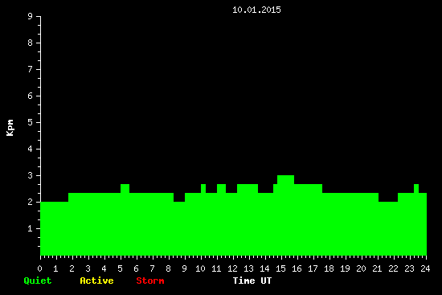This screenshot has height=295, width=442.
Task: Click the number 1 on the Kpm axis
Action: click(31, 228)
